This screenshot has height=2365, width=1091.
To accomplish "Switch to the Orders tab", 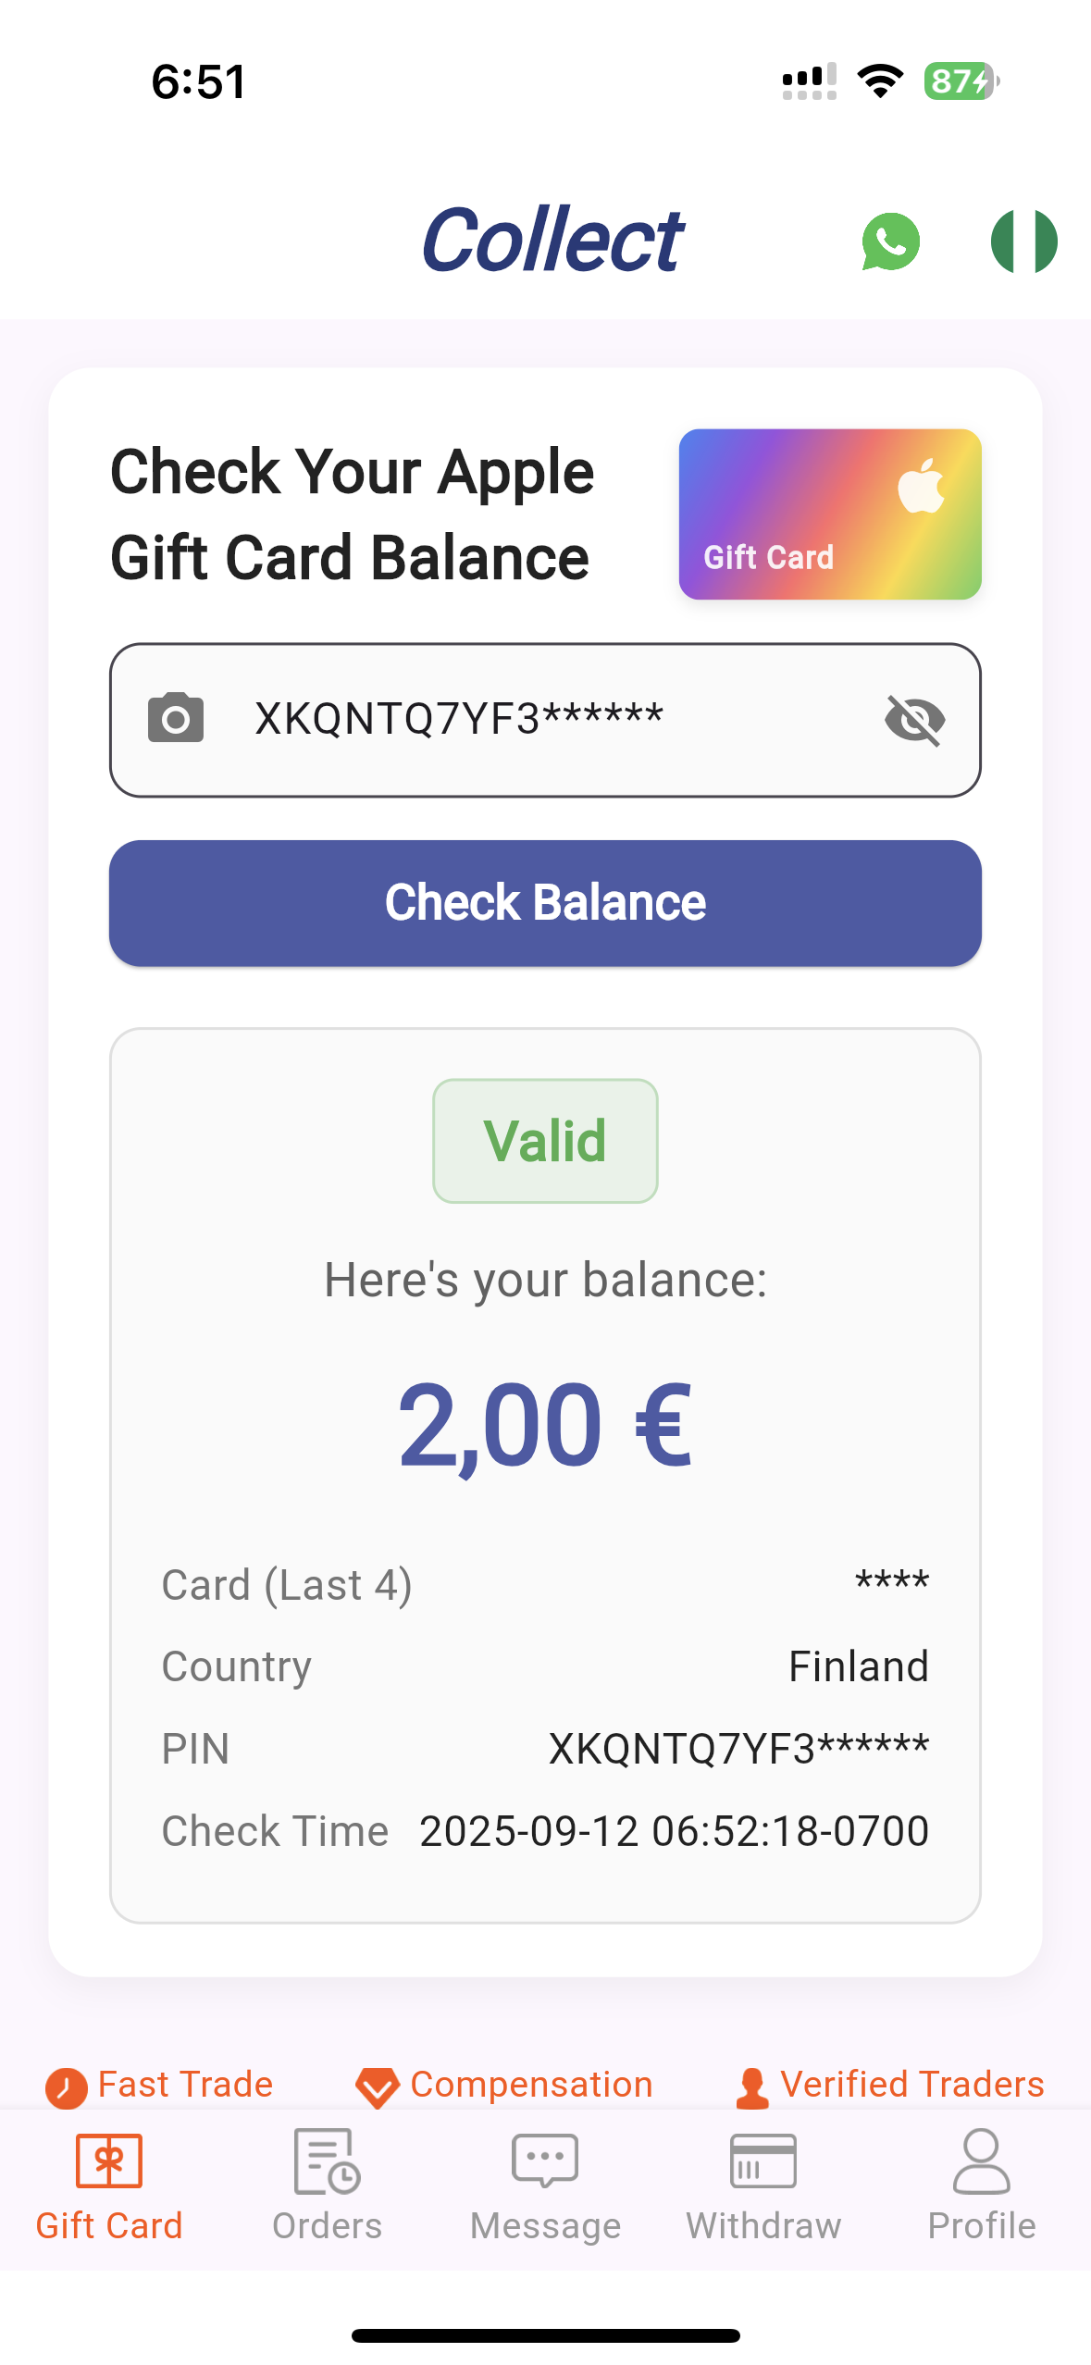I will tap(328, 2187).
